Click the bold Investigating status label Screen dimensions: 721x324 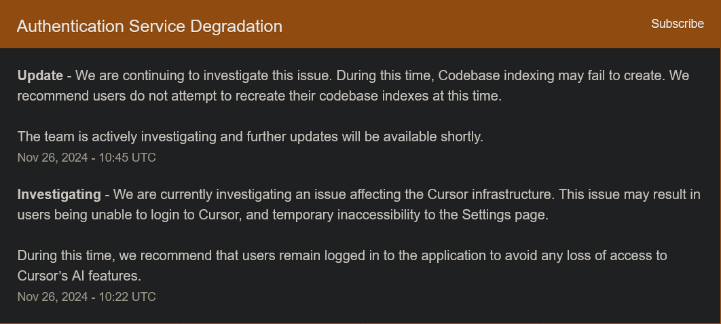click(59, 195)
